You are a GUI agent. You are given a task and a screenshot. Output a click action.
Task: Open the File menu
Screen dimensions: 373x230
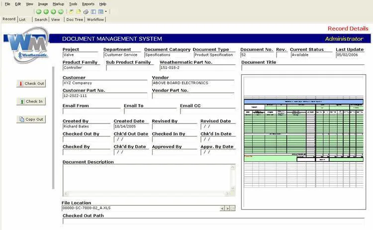click(7, 4)
